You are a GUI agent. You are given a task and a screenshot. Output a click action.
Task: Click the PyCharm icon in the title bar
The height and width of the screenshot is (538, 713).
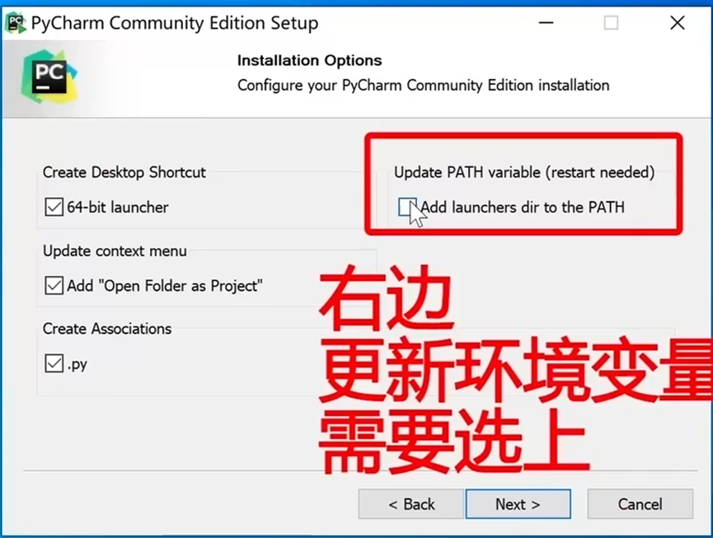tap(16, 23)
